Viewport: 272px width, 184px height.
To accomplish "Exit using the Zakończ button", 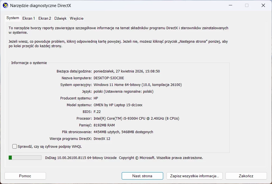I will pyautogui.click(x=246, y=176).
